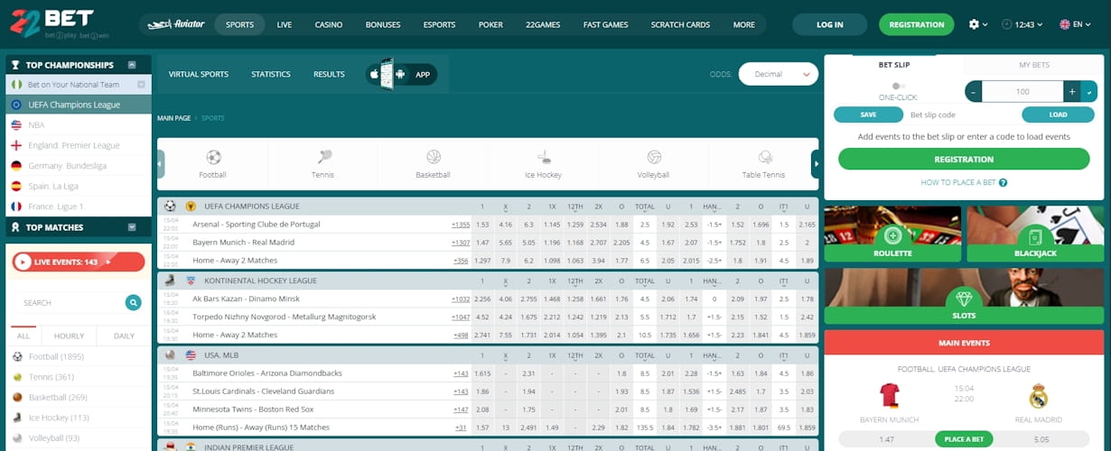Select the Ice Hockey sport icon
The width and height of the screenshot is (1111, 451).
coord(543,164)
